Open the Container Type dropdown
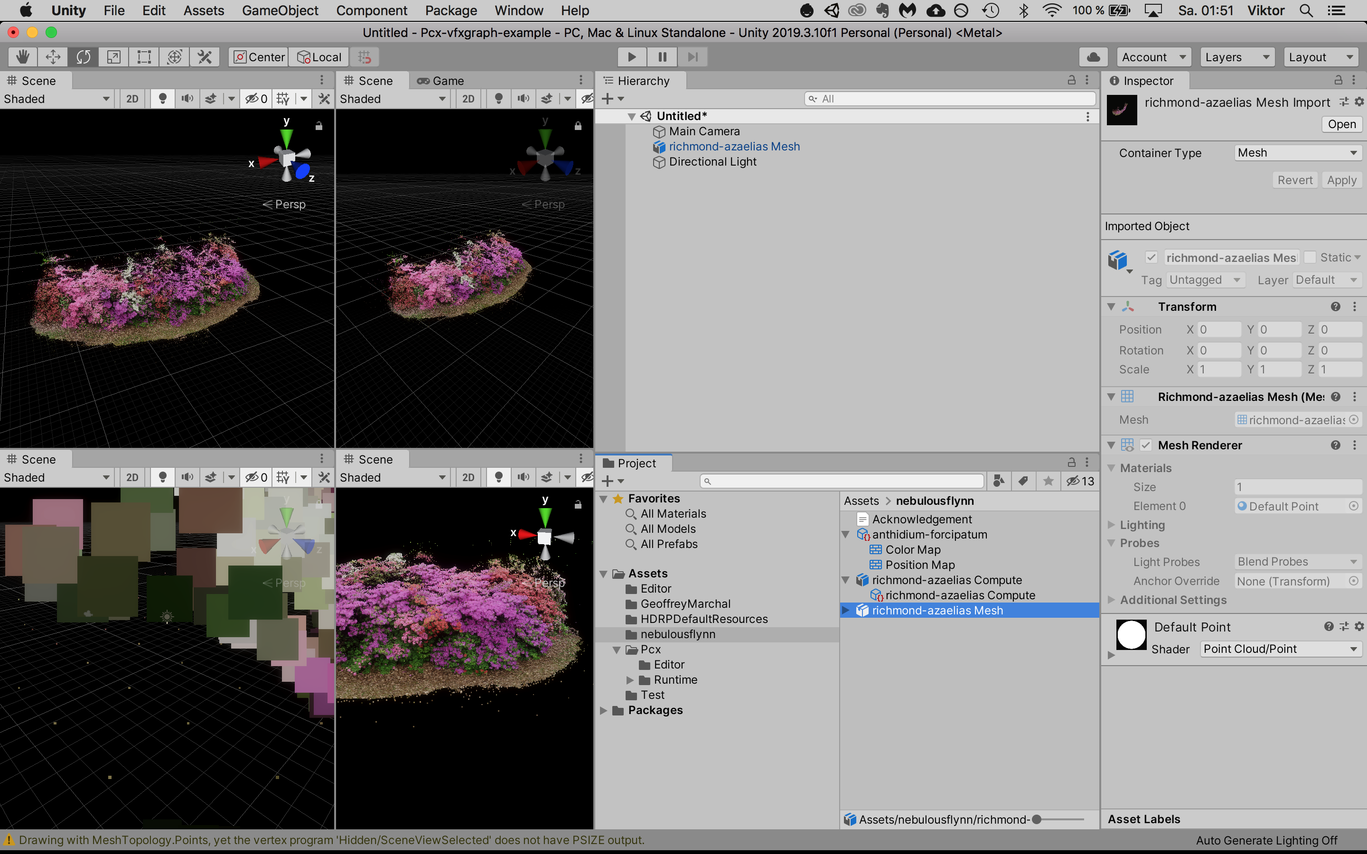 (1297, 152)
